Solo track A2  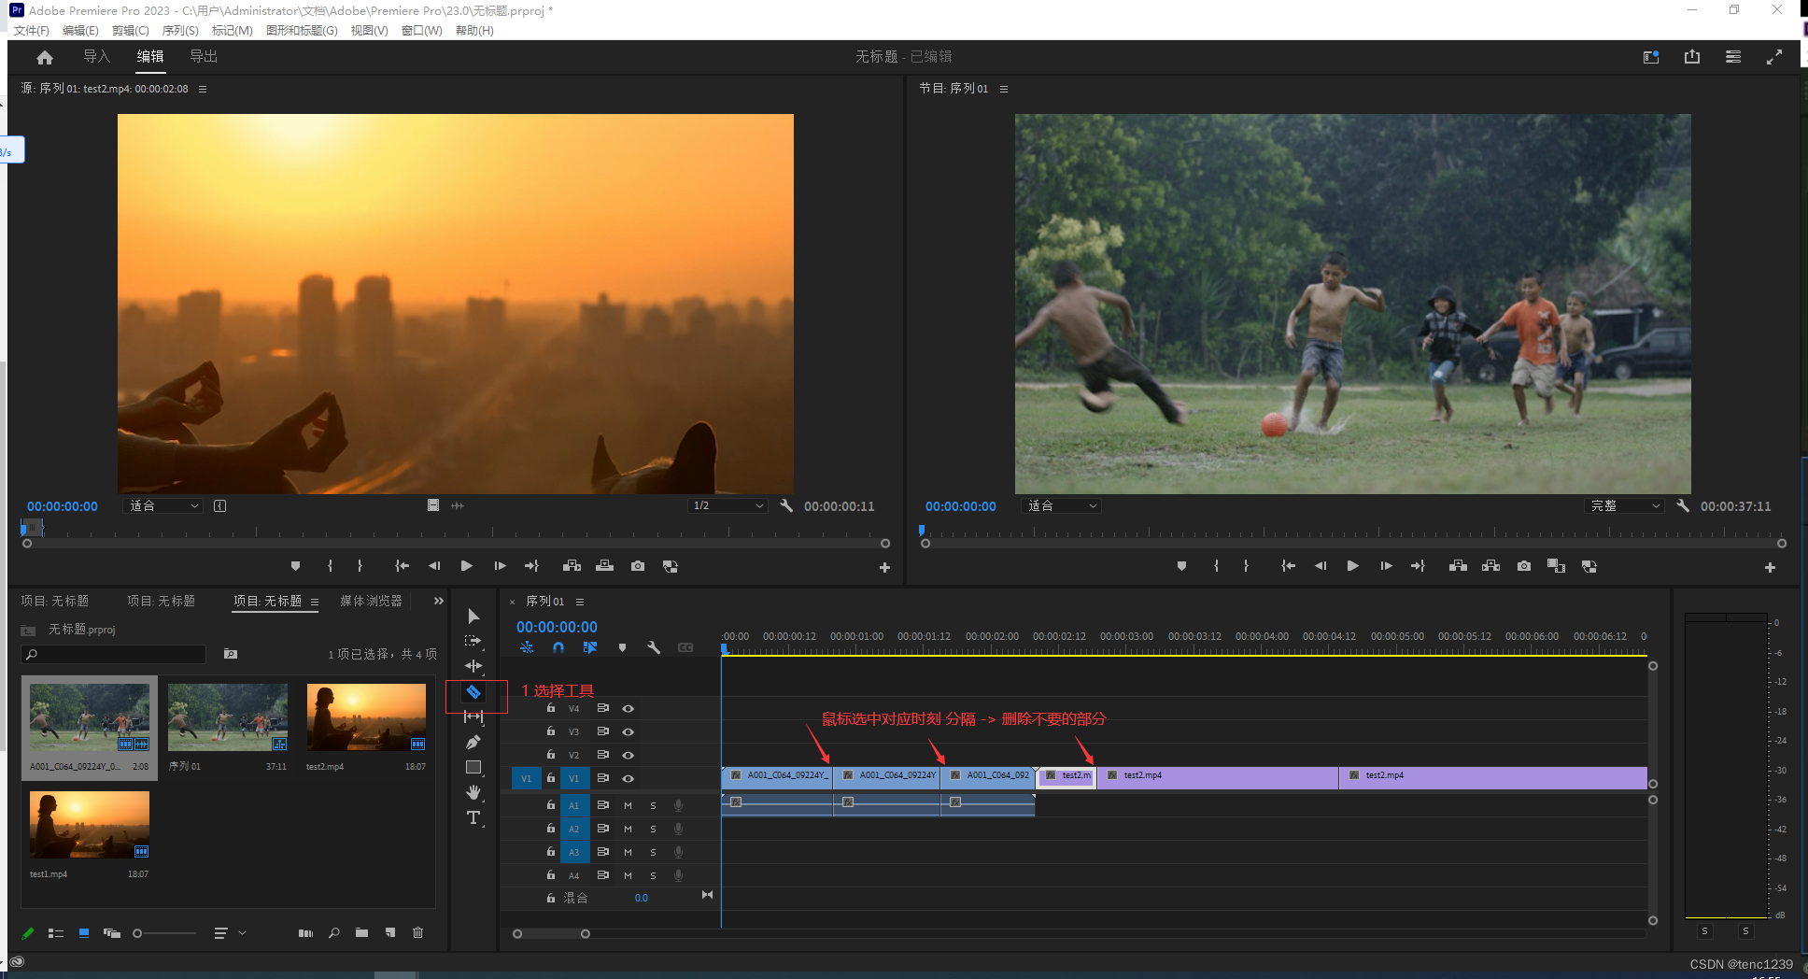[653, 830]
